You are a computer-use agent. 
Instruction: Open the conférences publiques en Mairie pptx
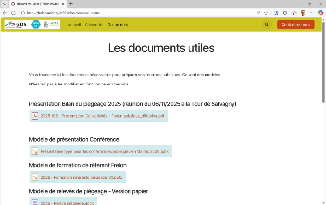coord(104,152)
